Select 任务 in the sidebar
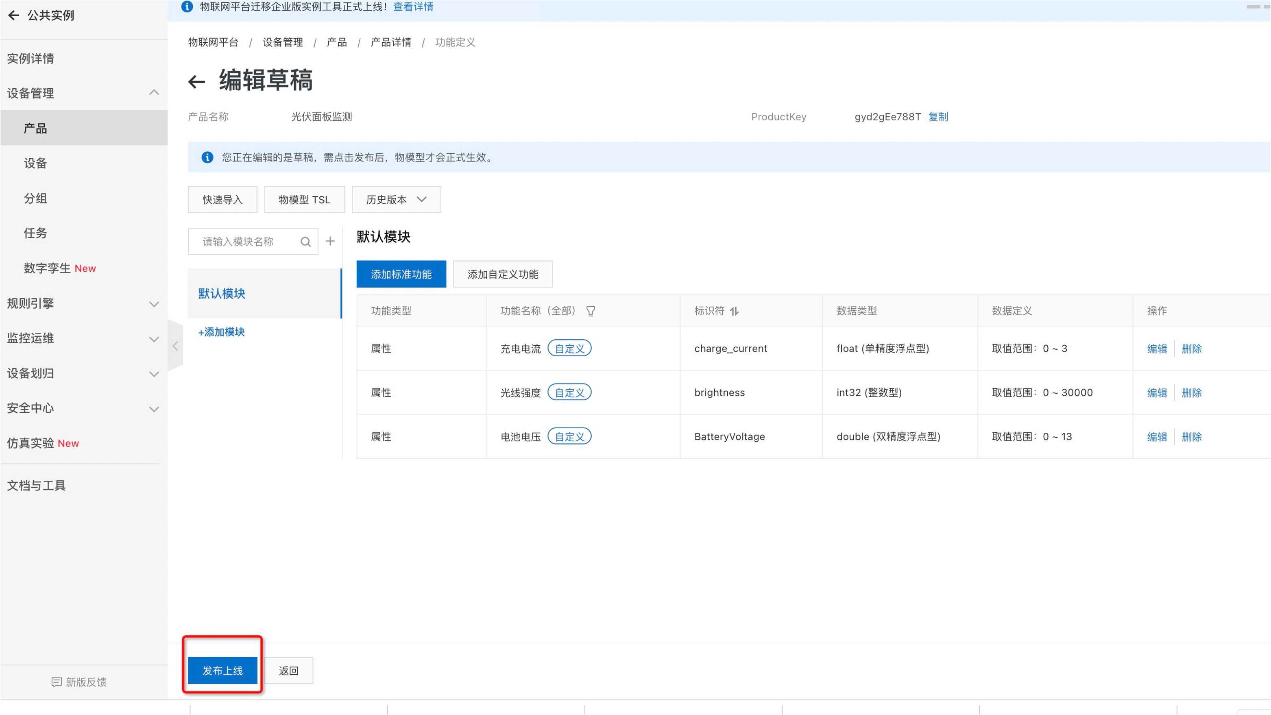The height and width of the screenshot is (715, 1271). coord(35,233)
